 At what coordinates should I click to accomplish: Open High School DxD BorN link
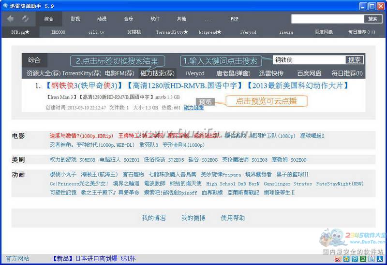(233, 184)
